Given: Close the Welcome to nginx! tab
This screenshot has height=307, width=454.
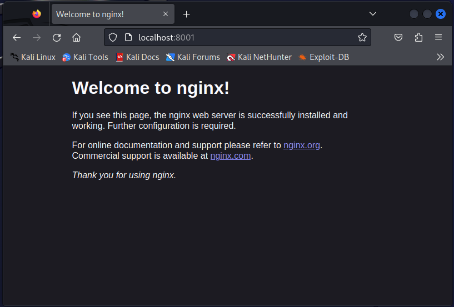Looking at the screenshot, I should (x=166, y=14).
